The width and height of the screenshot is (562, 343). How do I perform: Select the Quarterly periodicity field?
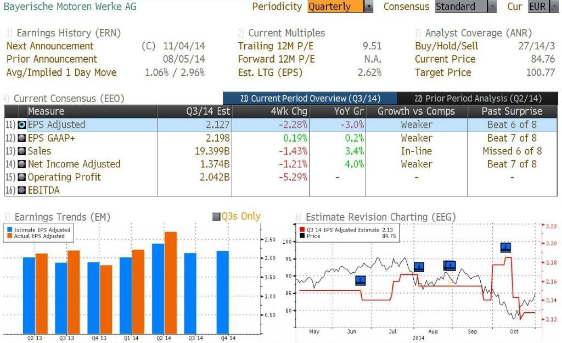[x=335, y=7]
